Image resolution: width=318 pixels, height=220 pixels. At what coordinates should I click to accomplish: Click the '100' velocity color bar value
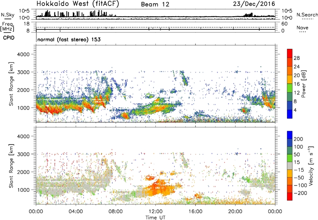coord(299,147)
